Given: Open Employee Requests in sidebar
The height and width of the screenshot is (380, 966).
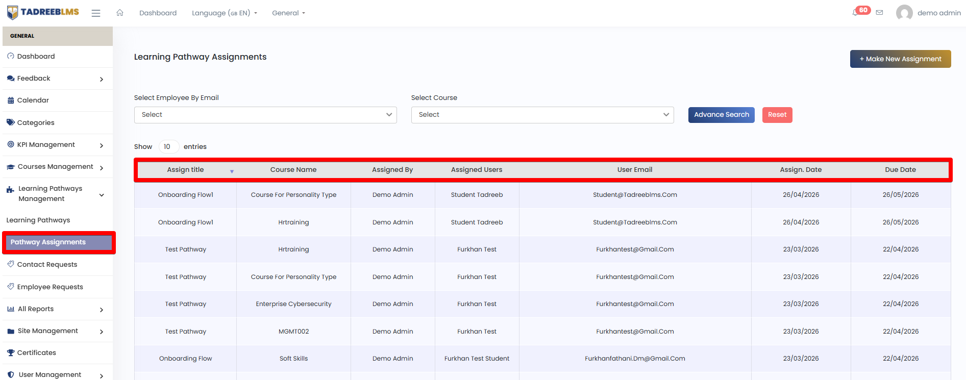Looking at the screenshot, I should 50,287.
